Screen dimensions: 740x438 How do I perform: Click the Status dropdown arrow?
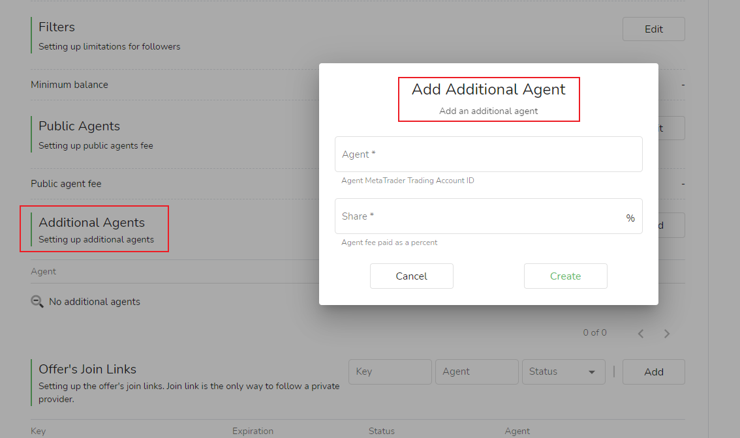click(x=592, y=372)
